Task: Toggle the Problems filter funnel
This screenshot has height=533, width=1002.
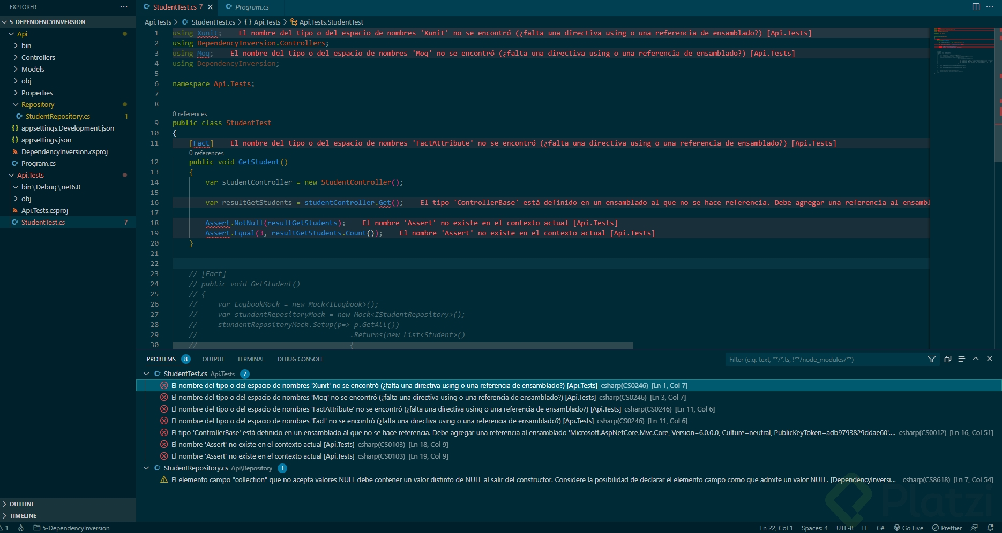Action: [x=932, y=359]
